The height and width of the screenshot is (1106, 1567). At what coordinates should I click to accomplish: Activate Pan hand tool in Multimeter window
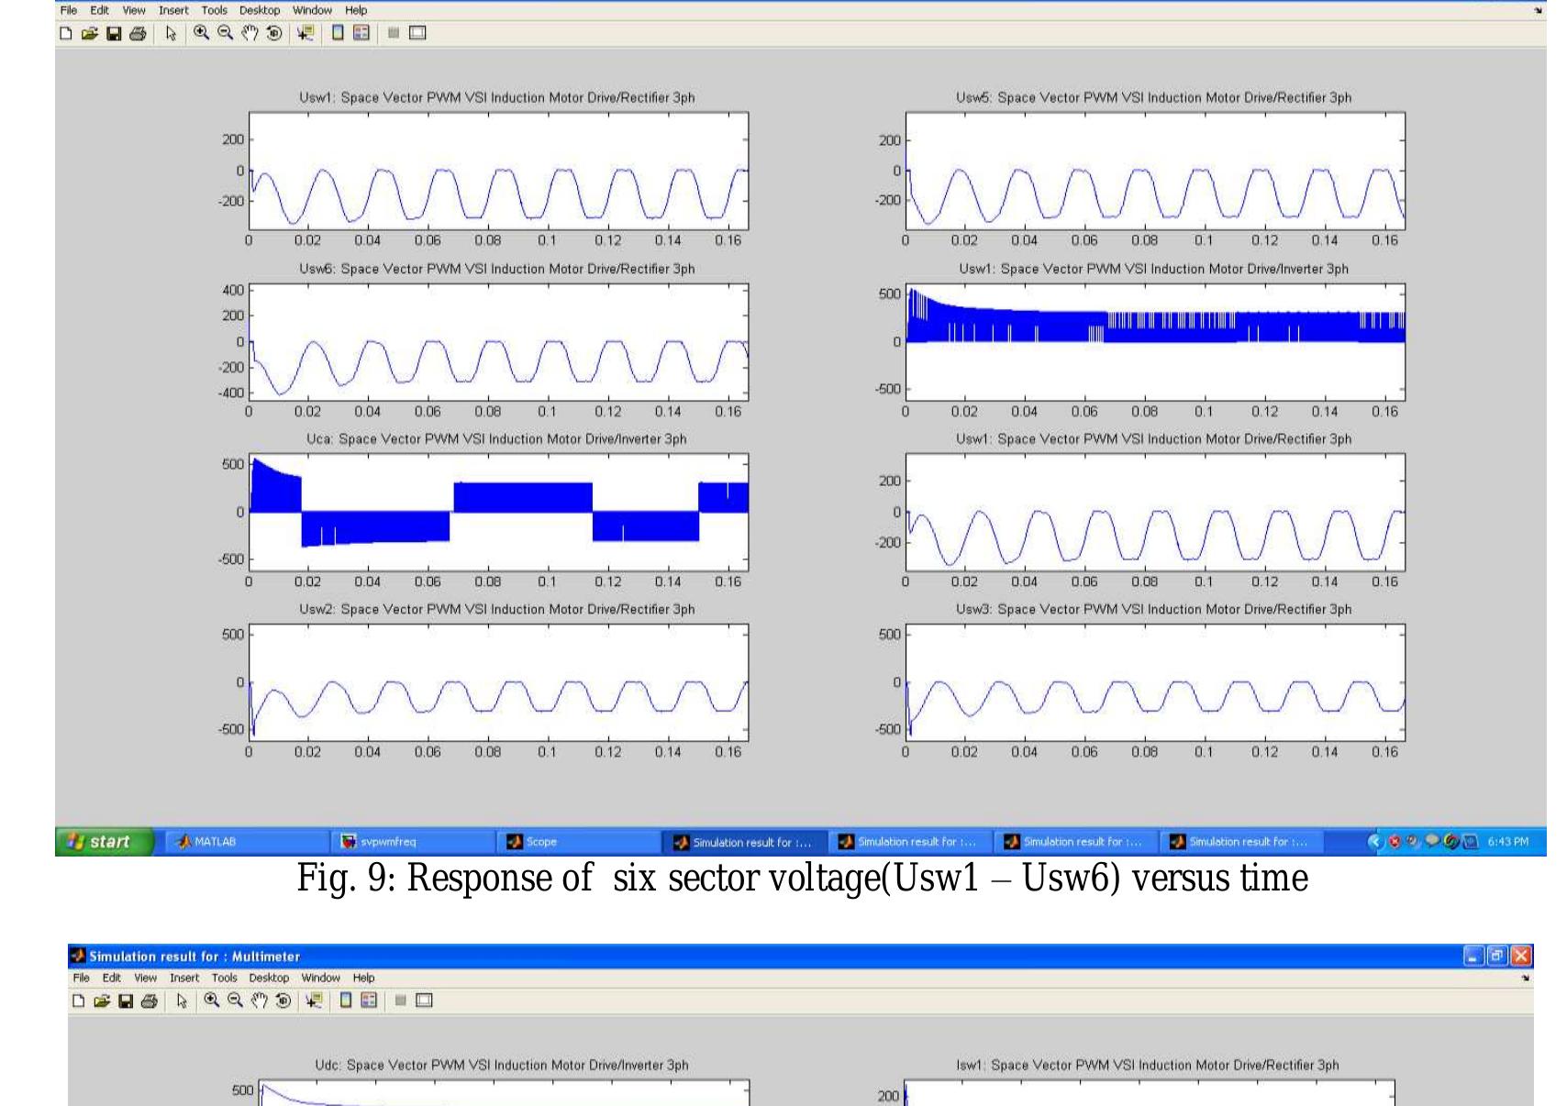click(260, 1001)
